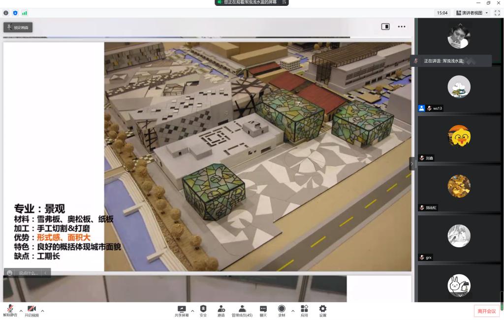Expand audio options arrow beside microphone

coord(21,311)
